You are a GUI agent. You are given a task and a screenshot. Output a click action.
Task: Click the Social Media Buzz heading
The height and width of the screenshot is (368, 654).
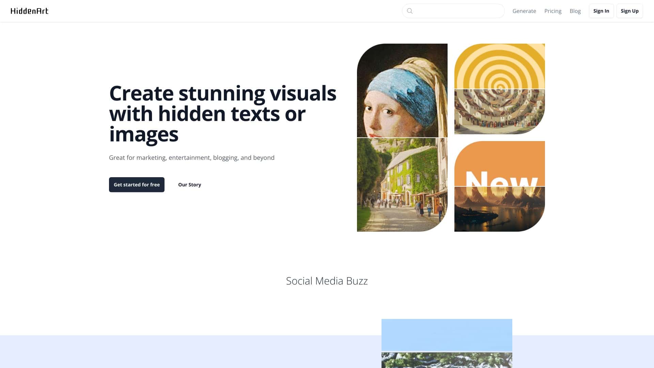(x=327, y=281)
